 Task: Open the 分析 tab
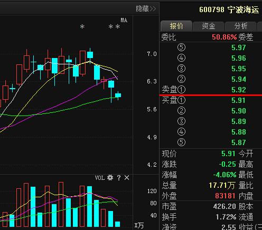(241, 26)
